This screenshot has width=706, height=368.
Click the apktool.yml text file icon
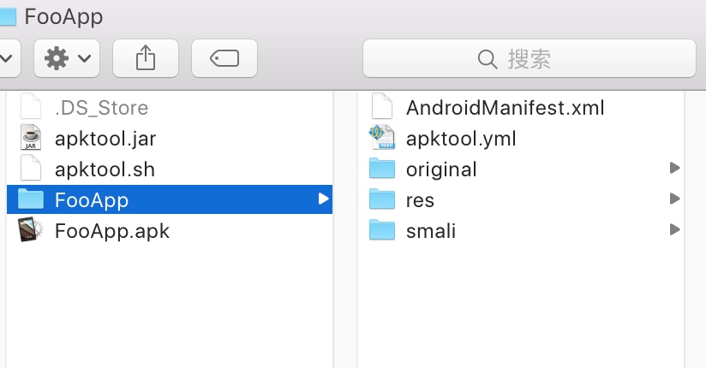coord(382,137)
